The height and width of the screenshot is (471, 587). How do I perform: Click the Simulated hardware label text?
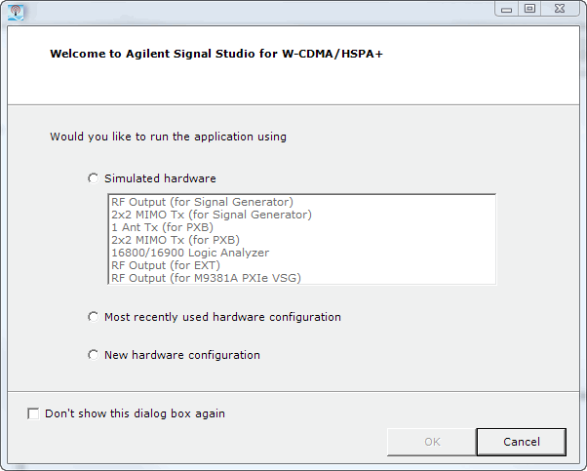coord(160,178)
